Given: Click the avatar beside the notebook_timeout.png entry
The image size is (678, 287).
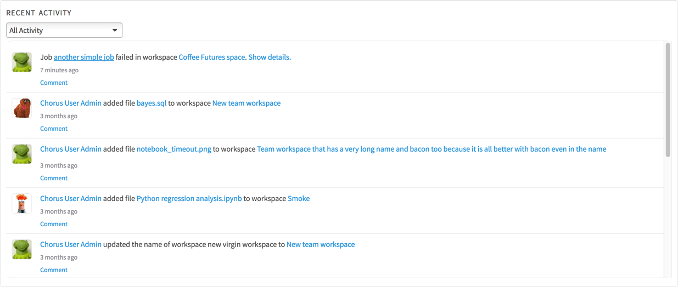Looking at the screenshot, I should 22,154.
